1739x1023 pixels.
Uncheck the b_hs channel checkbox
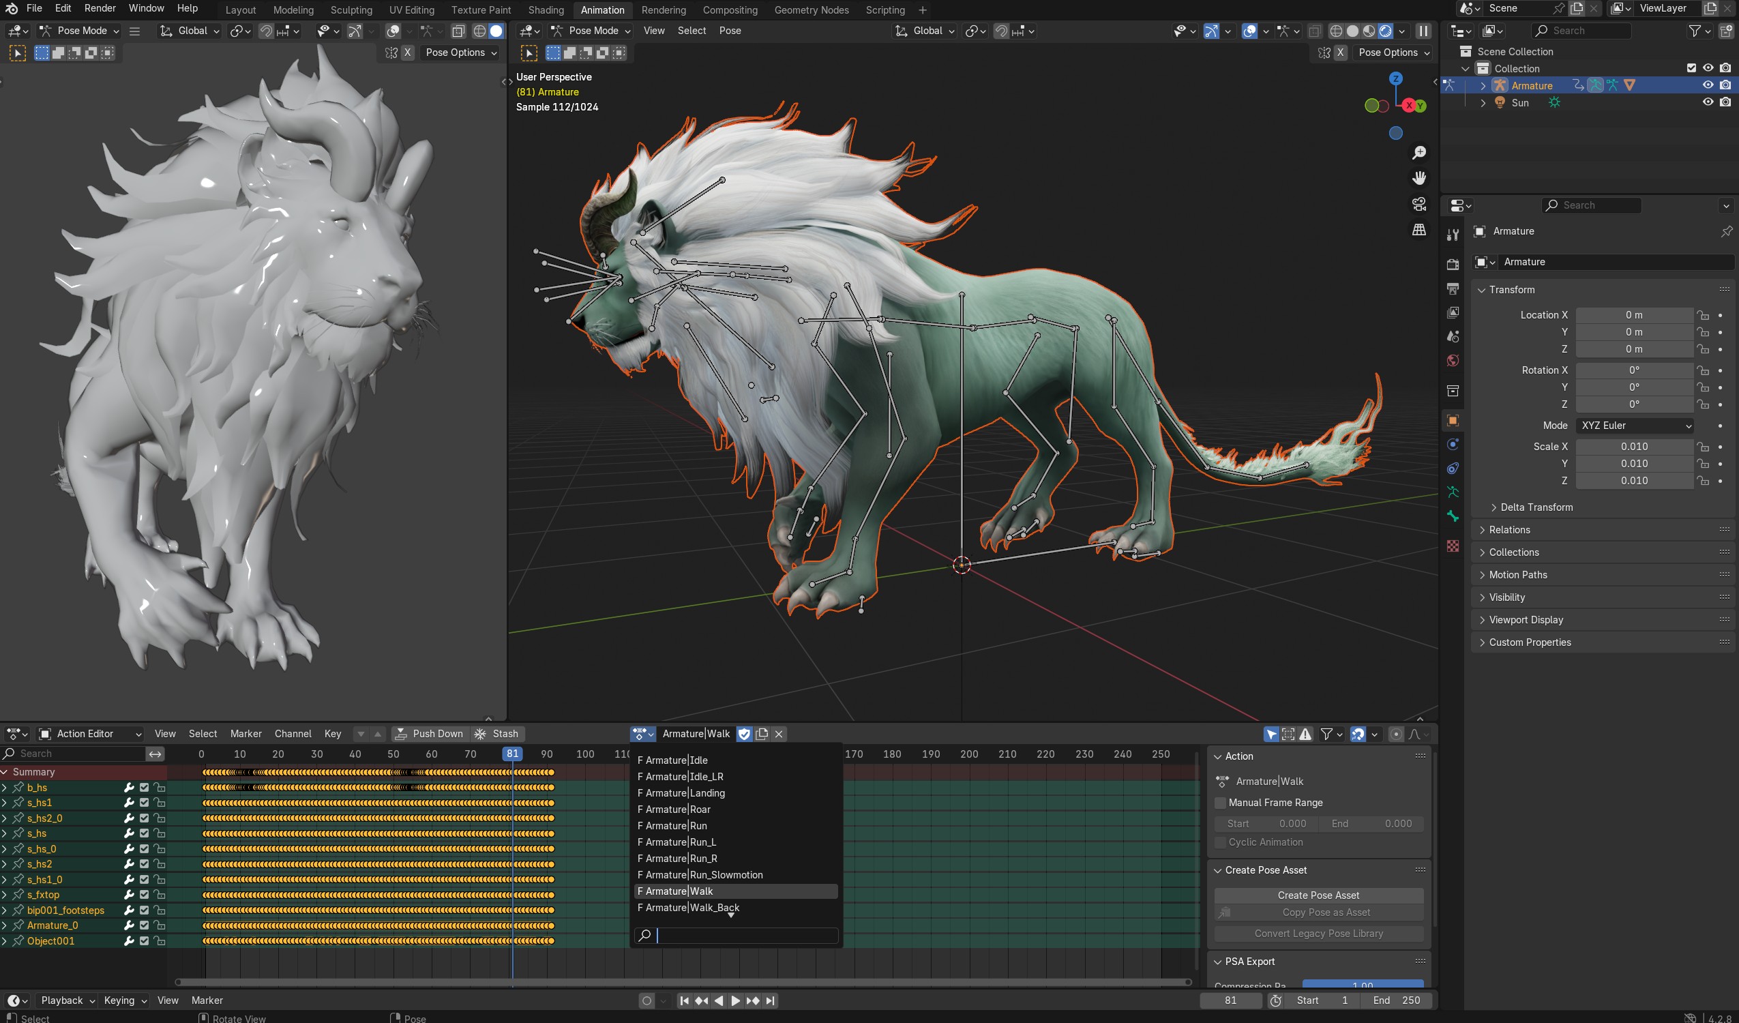point(144,788)
